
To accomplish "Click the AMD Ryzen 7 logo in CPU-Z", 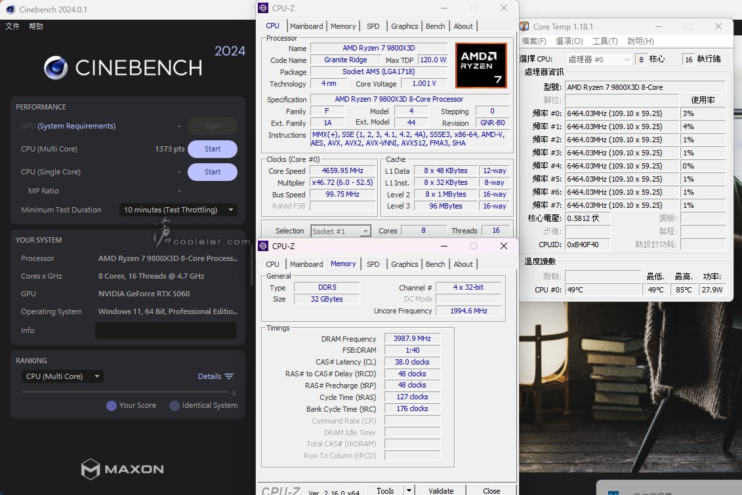I will [x=482, y=66].
